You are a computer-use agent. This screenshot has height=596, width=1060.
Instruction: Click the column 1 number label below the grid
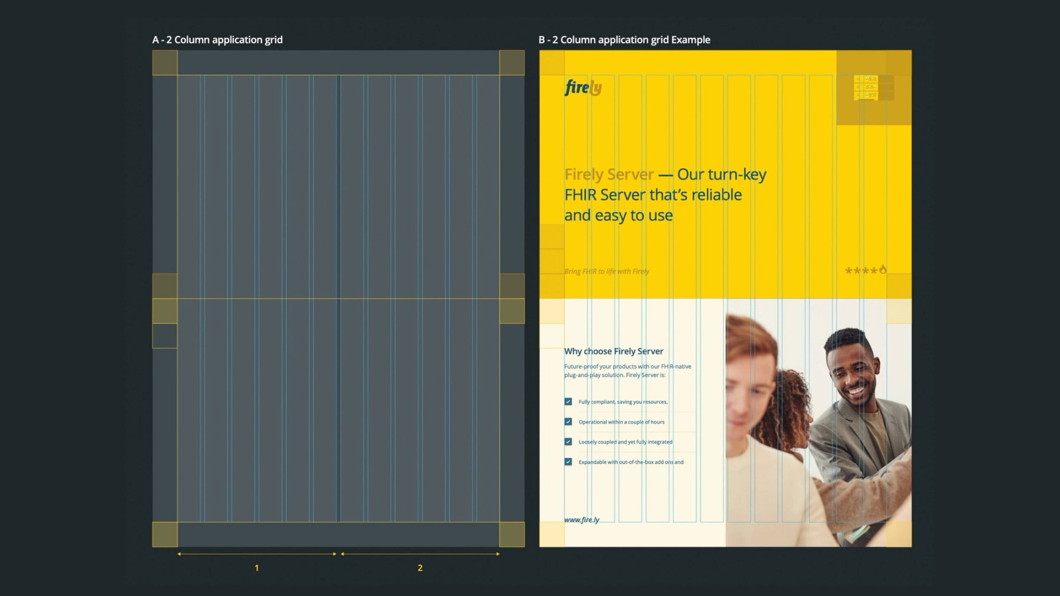(x=257, y=568)
